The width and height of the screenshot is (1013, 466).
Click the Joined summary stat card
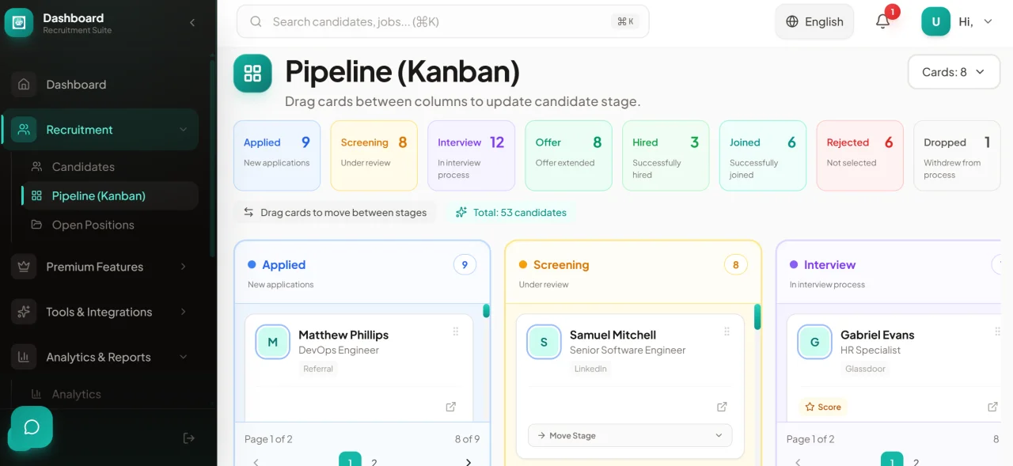point(763,156)
